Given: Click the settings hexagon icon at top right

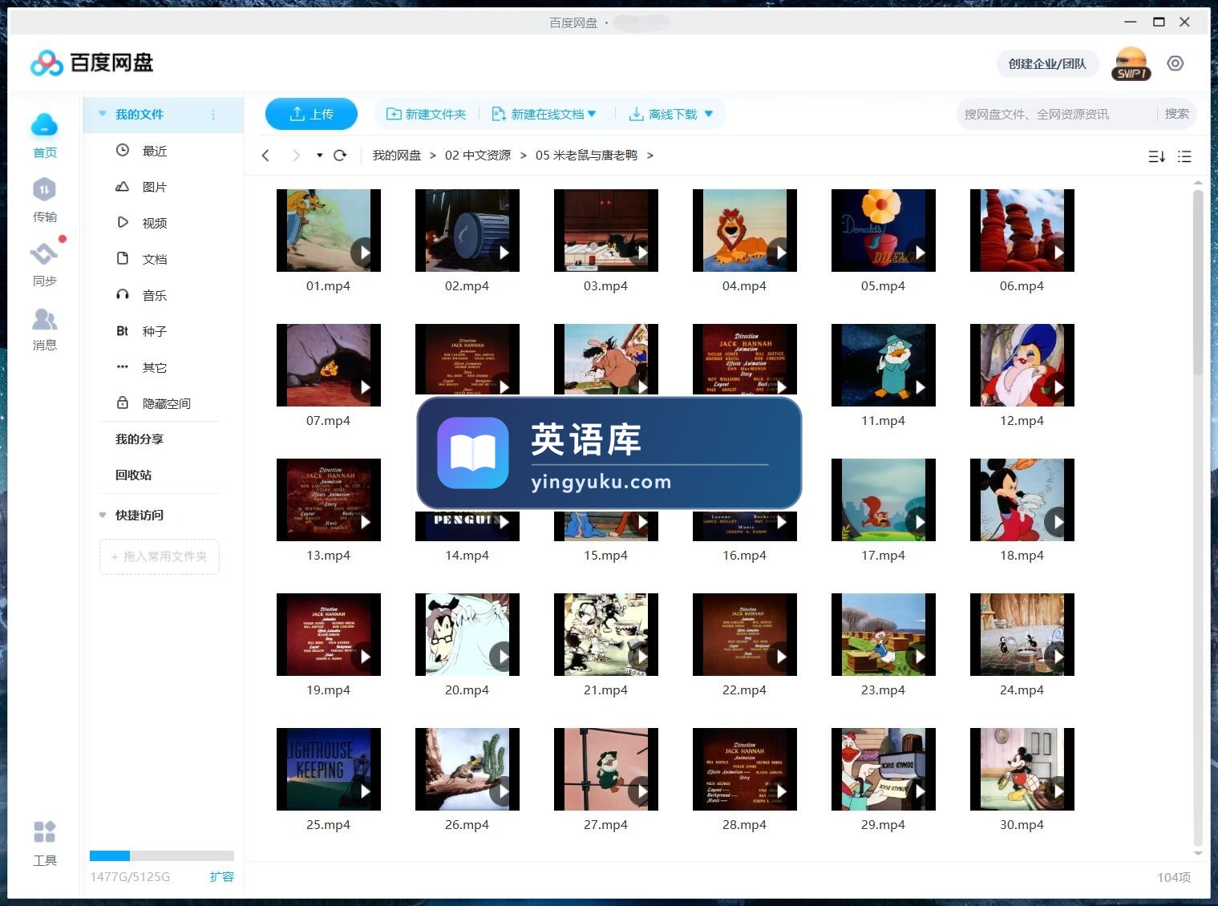Looking at the screenshot, I should (x=1176, y=63).
